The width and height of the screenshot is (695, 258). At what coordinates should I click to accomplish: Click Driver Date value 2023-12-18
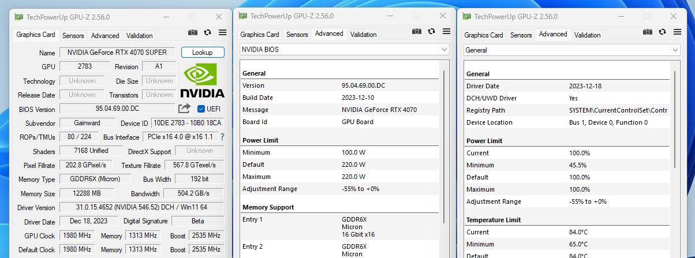pos(585,86)
